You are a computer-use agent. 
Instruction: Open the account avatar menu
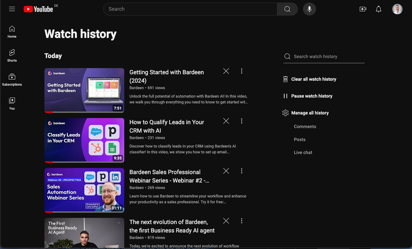pos(397,9)
